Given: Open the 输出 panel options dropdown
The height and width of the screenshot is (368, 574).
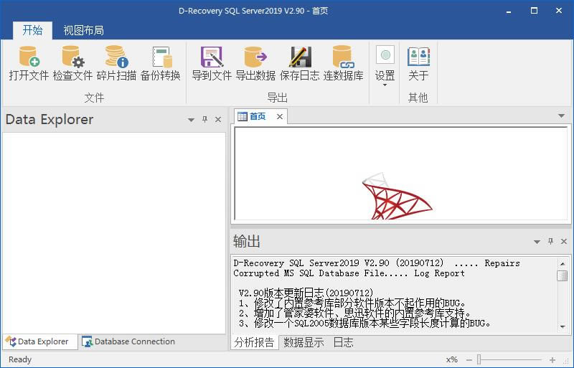Looking at the screenshot, I should coord(537,242).
